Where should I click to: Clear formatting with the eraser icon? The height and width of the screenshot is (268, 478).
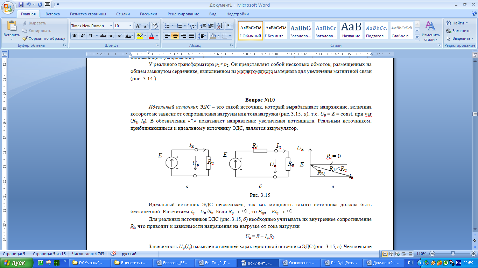click(x=155, y=26)
